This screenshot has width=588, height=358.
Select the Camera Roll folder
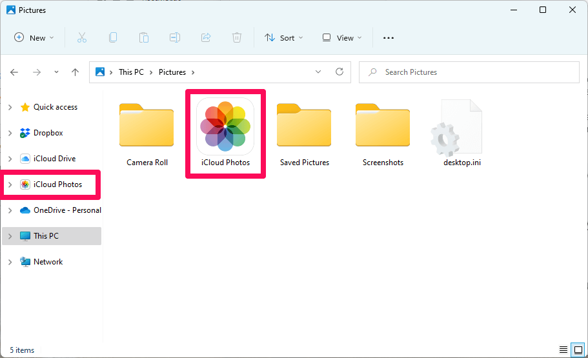[x=147, y=134]
